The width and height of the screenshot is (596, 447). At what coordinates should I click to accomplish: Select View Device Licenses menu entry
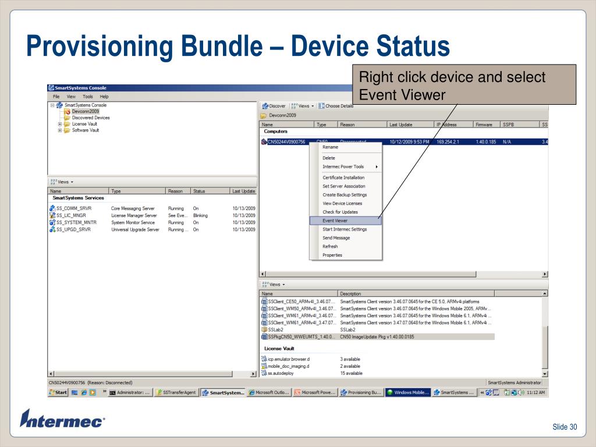tap(342, 203)
